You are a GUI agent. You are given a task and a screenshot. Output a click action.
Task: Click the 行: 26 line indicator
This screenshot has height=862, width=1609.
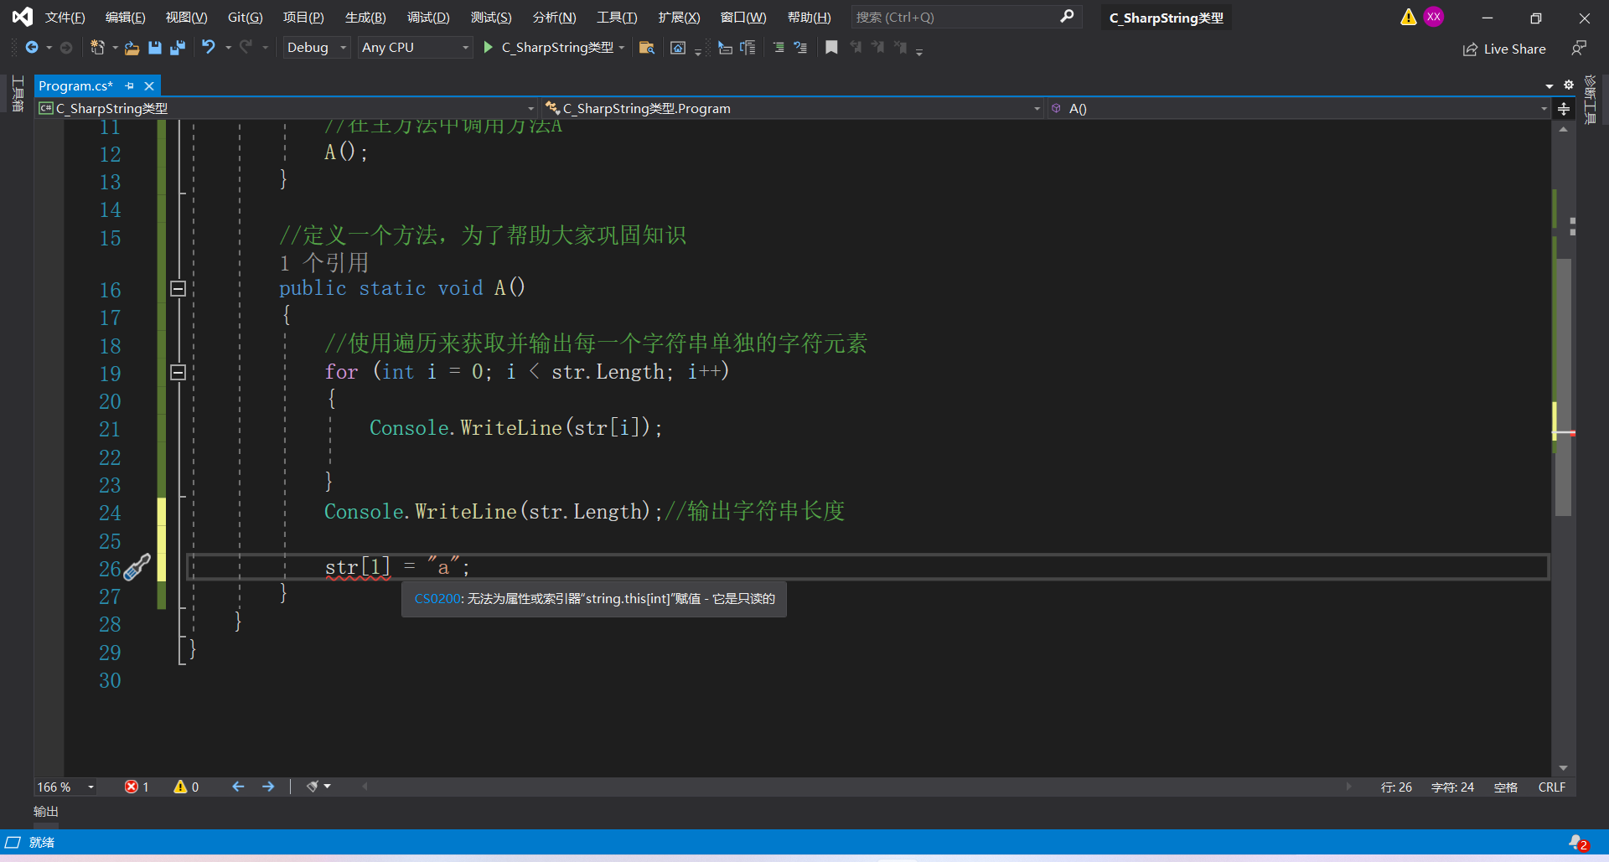point(1396,787)
